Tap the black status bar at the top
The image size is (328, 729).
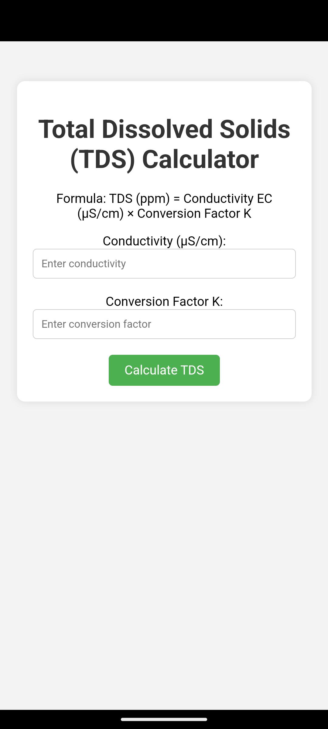(164, 21)
